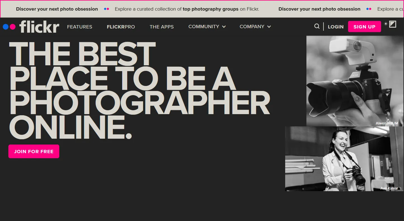The height and width of the screenshot is (221, 404).
Task: Click the Alwen KOLIM photo credit
Action: coord(387,123)
